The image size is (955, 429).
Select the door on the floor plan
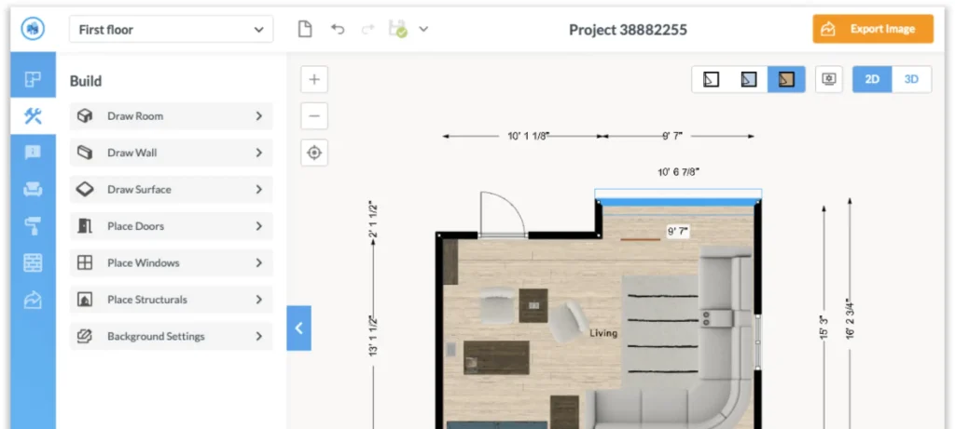click(x=503, y=214)
